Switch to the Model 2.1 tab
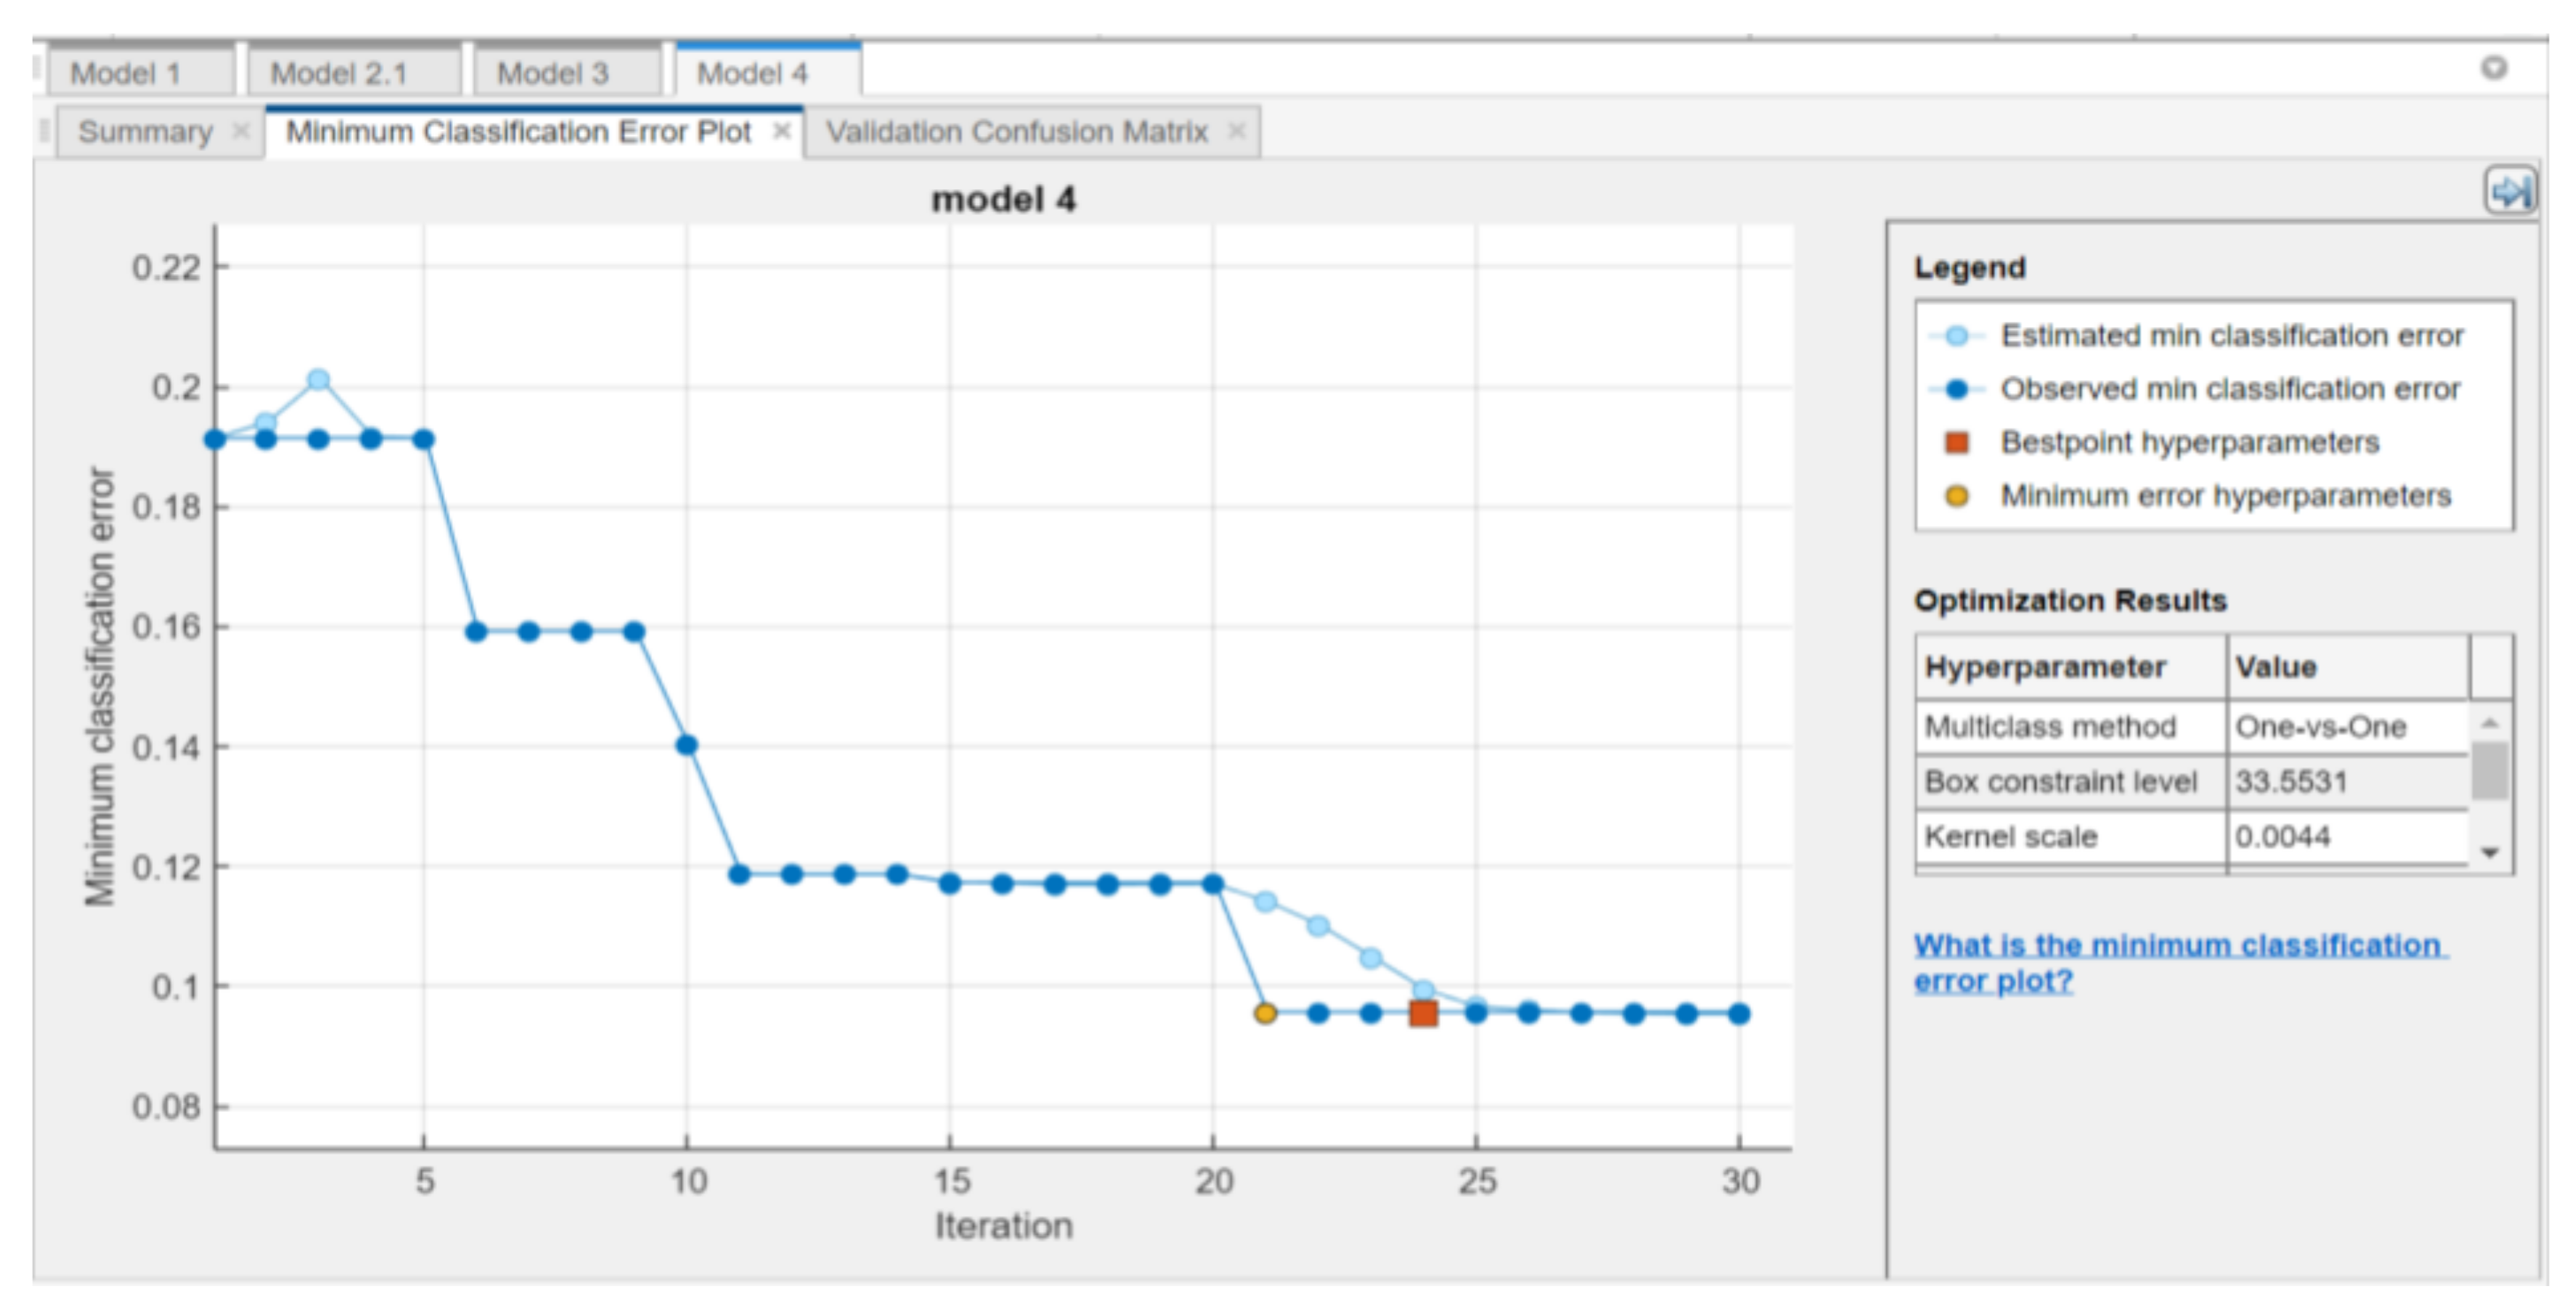 339,73
